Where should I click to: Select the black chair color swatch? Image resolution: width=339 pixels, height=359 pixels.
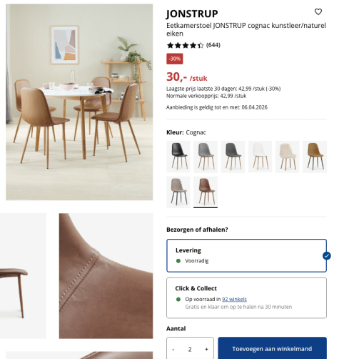[x=178, y=157]
